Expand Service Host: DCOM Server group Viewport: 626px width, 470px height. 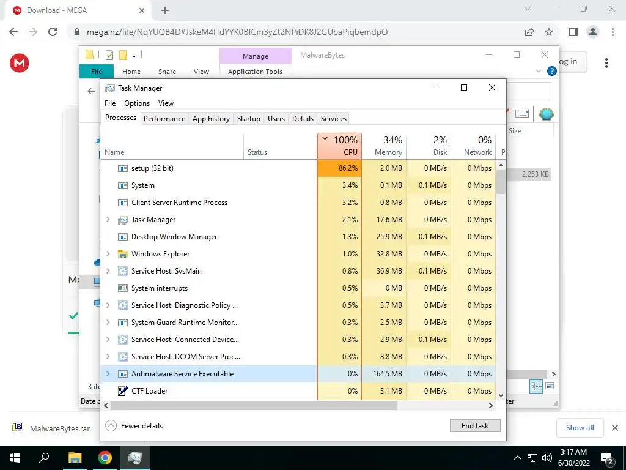(x=108, y=357)
